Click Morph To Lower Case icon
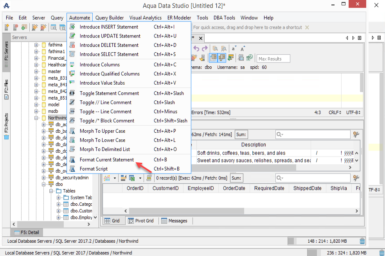The image size is (385, 256). click(x=72, y=140)
